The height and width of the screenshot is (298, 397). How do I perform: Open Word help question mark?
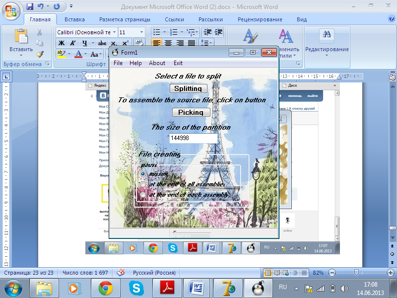(x=392, y=18)
